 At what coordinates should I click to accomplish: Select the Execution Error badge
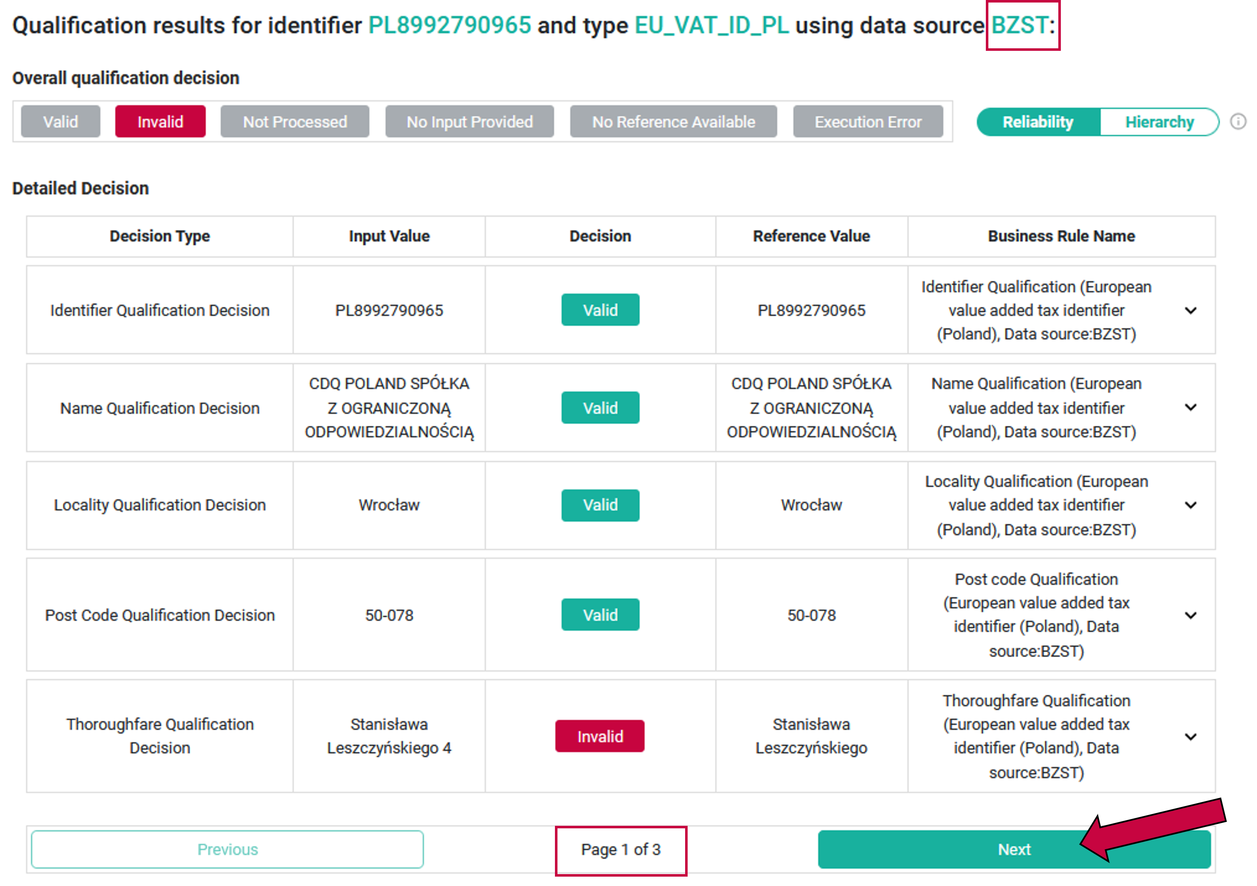pyautogui.click(x=868, y=121)
